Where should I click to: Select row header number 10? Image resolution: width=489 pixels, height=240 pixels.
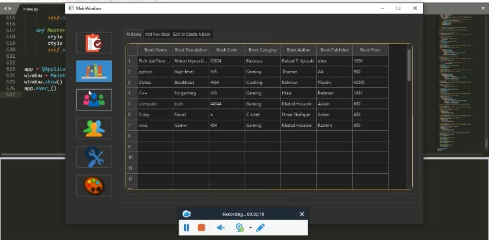point(132,157)
